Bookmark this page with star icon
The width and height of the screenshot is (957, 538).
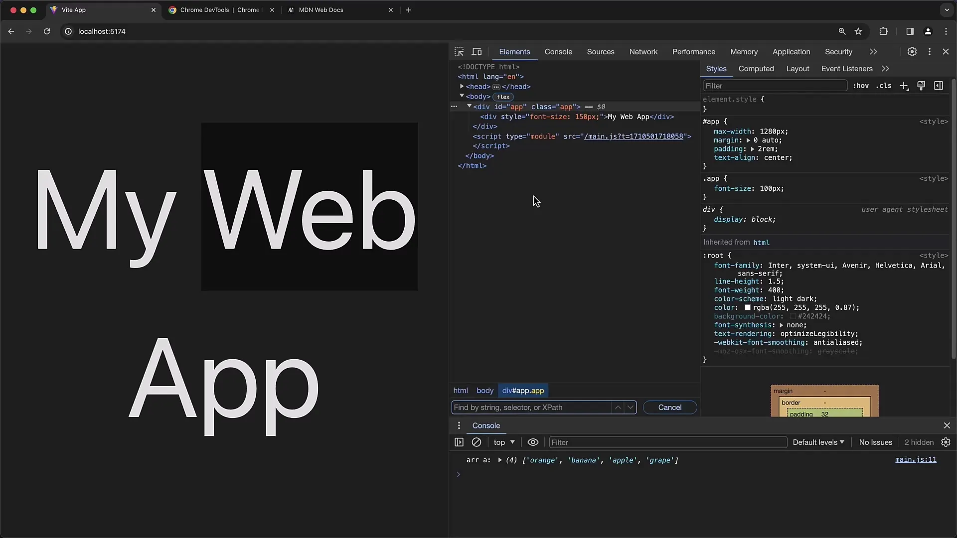click(x=858, y=31)
